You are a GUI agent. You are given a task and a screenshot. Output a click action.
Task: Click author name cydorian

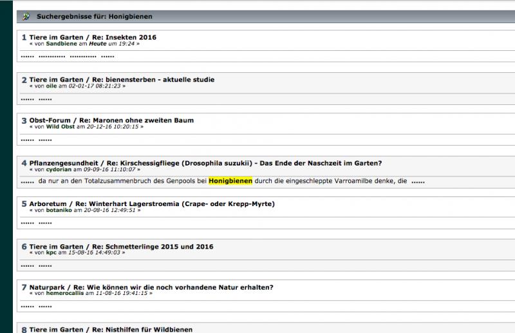59,169
